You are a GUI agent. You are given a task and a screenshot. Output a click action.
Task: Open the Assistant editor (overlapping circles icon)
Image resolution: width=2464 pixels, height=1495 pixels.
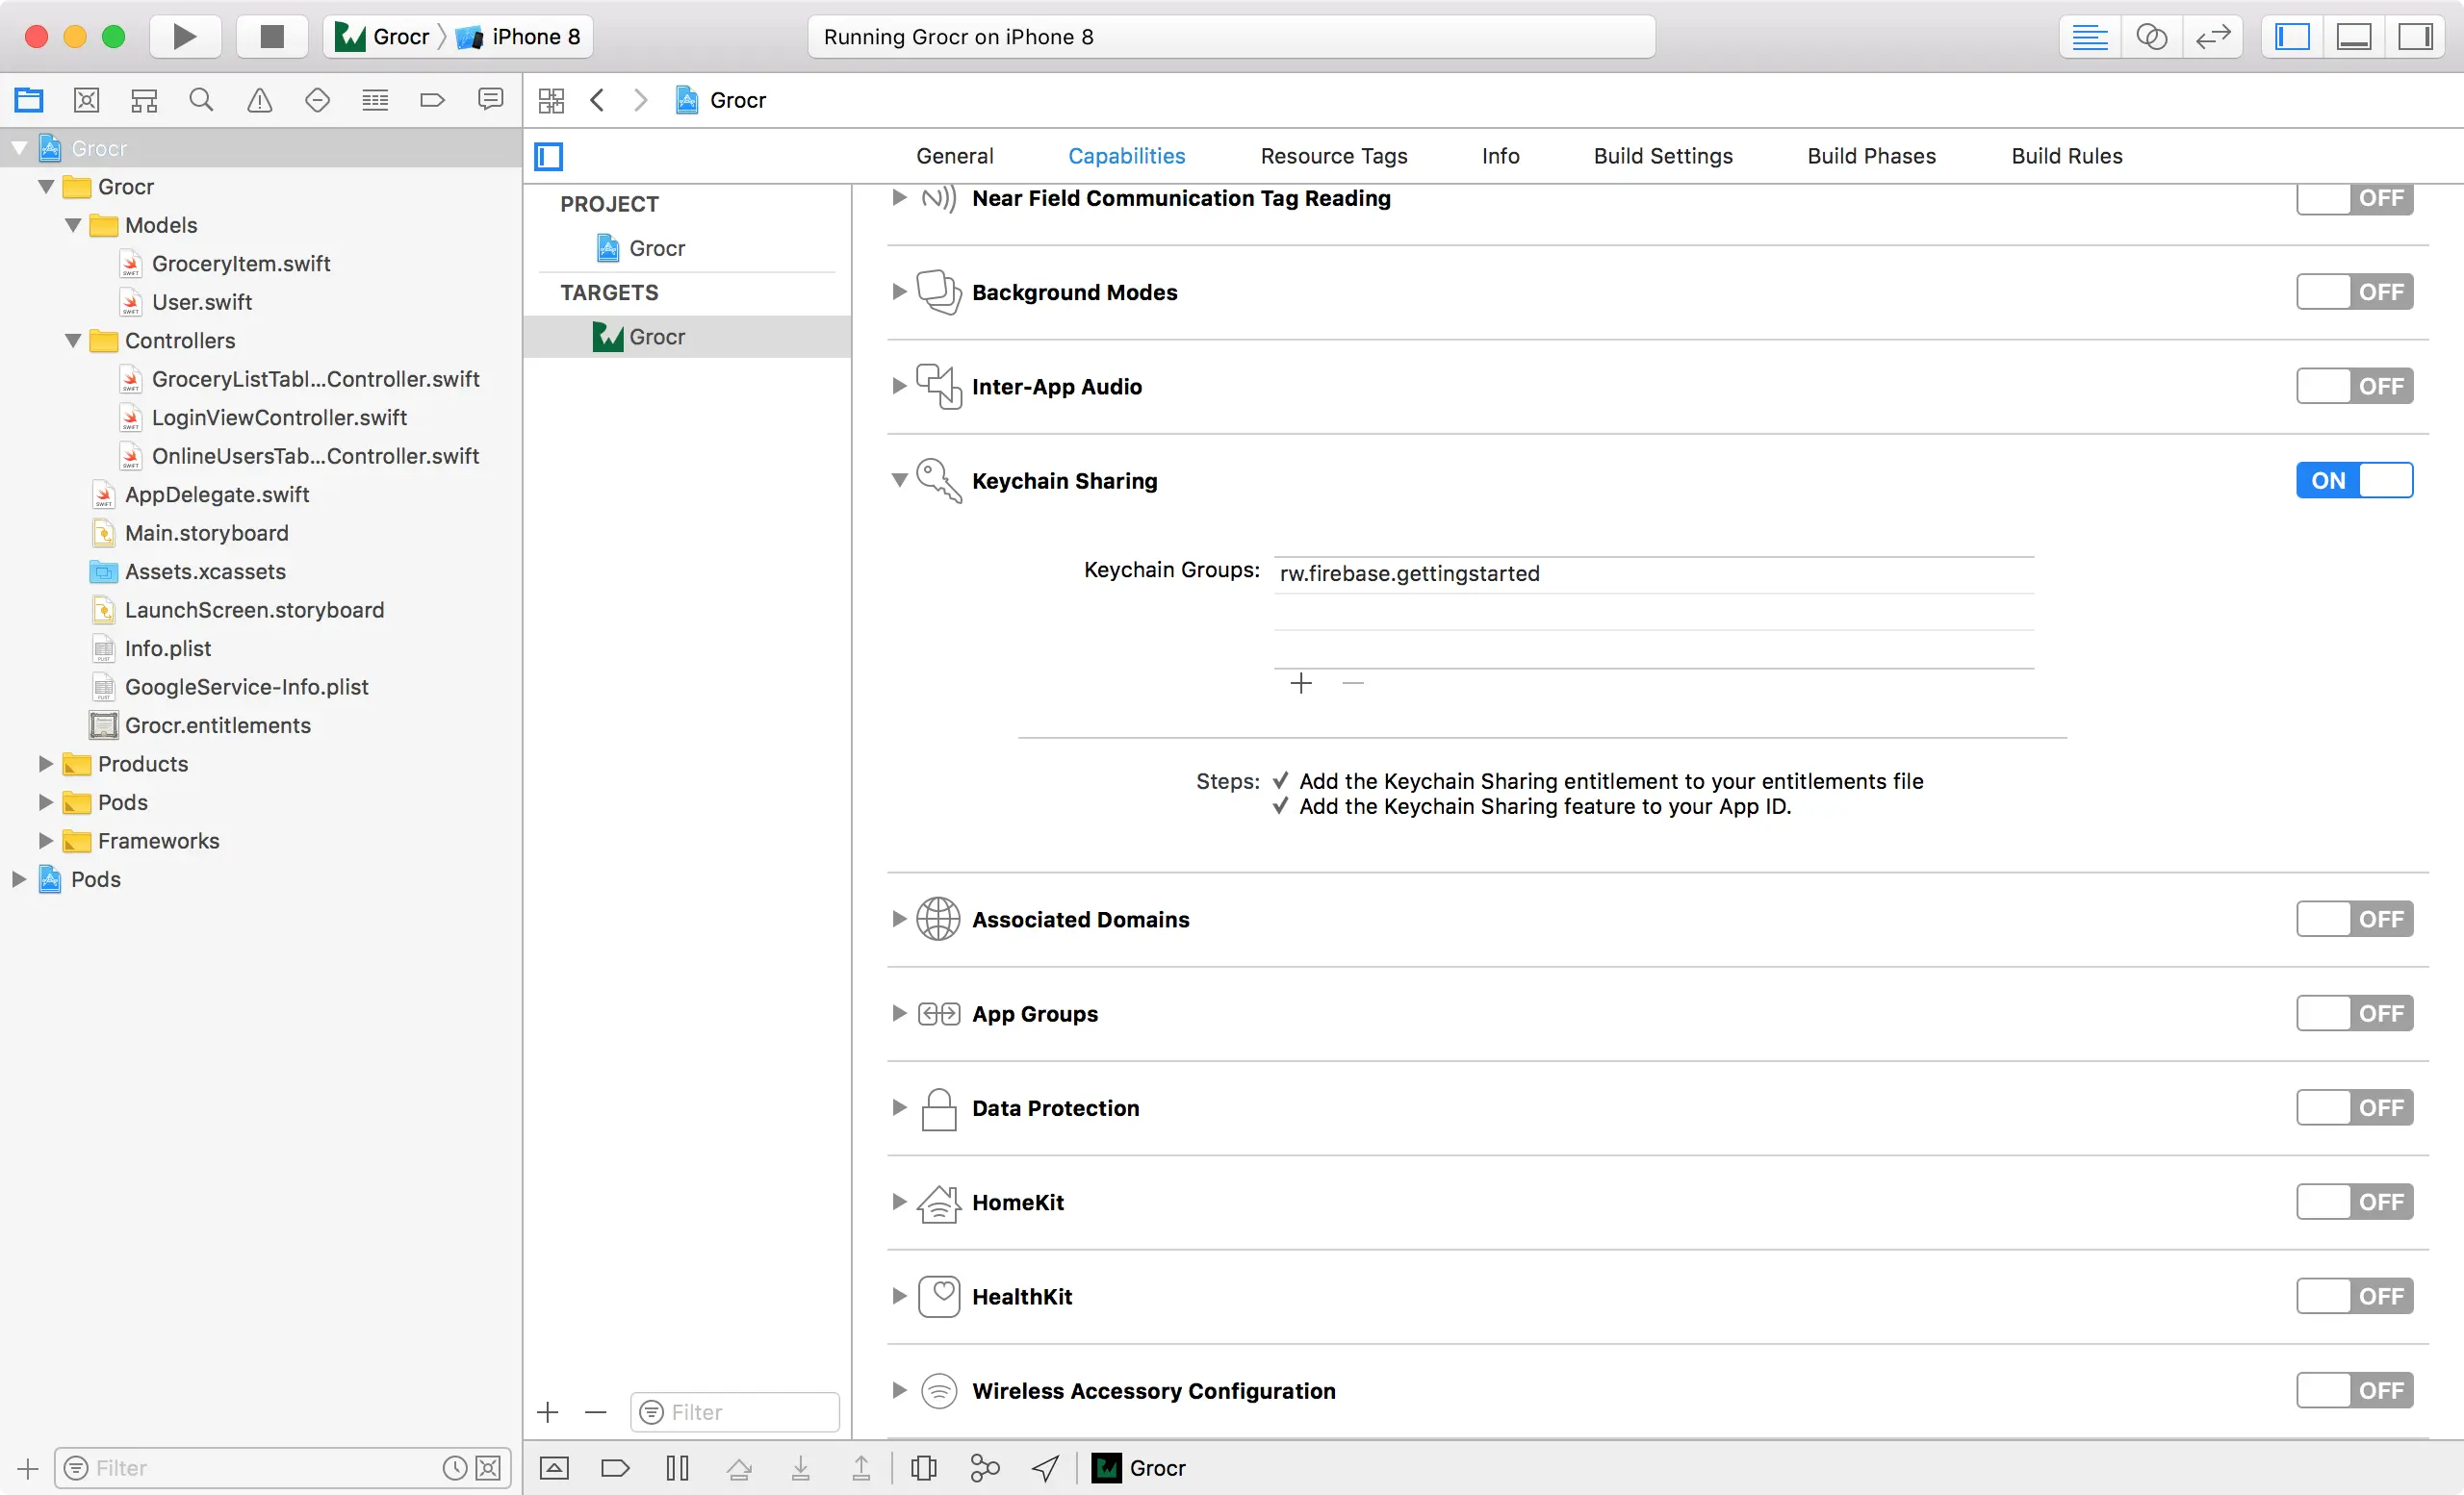pyautogui.click(x=2151, y=37)
